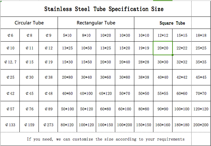This screenshot has width=211, height=146.
Task: Click the 30*60 rectangular tube cell
Action: click(x=105, y=77)
